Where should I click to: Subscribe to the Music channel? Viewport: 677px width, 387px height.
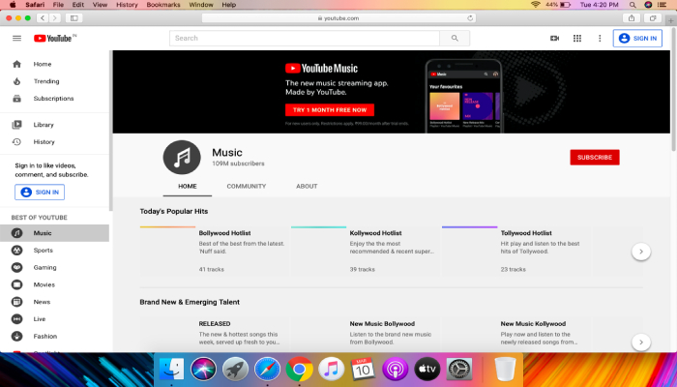pos(595,157)
